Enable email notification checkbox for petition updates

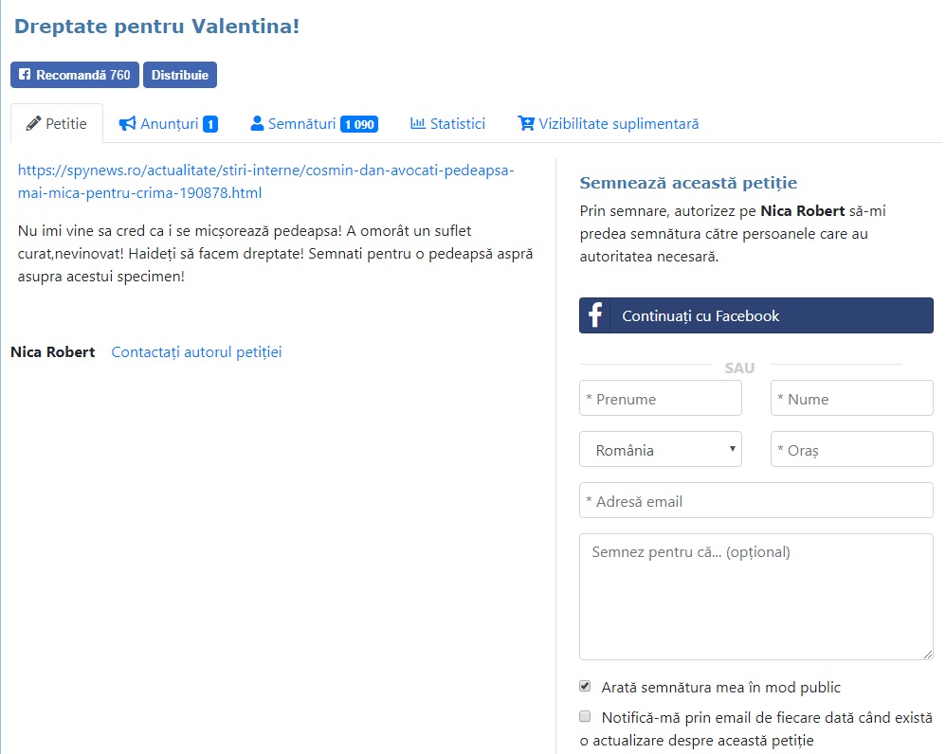click(x=585, y=716)
